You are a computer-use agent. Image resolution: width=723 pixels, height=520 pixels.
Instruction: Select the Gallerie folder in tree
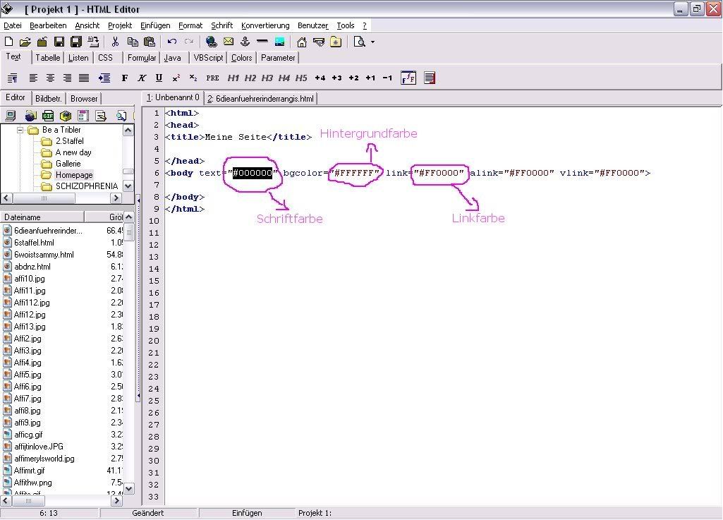coord(68,163)
